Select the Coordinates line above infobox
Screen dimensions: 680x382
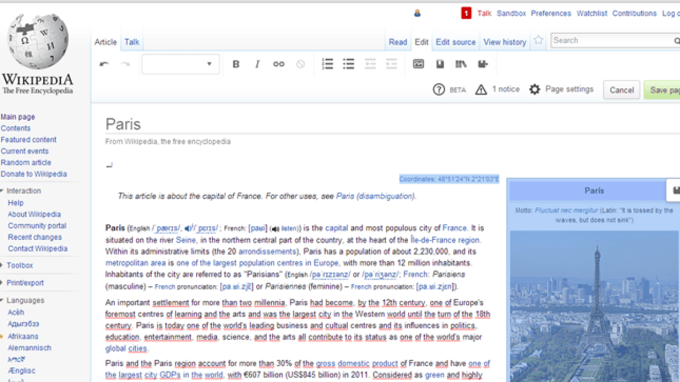coord(449,179)
